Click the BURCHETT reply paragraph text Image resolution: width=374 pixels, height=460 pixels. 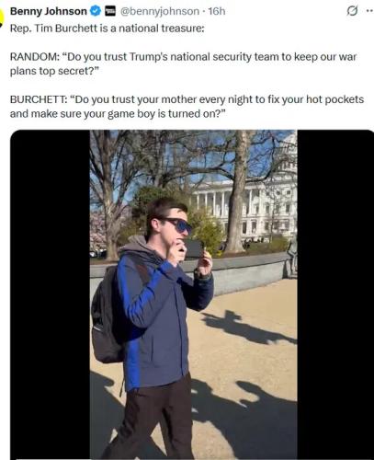pyautogui.click(x=187, y=107)
